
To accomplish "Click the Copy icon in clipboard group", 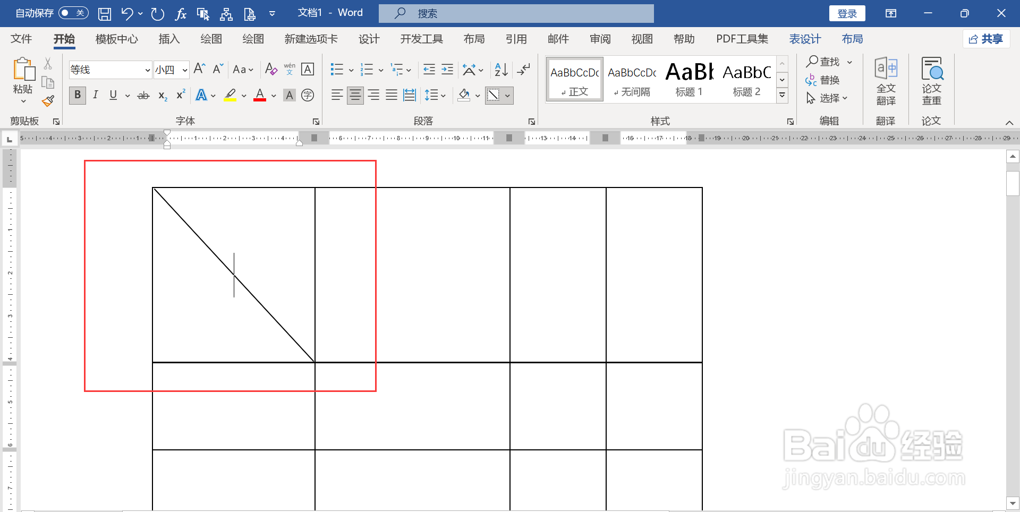I will click(48, 82).
